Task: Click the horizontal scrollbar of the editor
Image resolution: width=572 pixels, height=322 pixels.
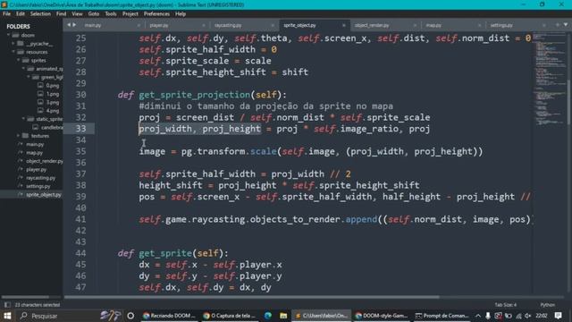Action: [x=252, y=297]
